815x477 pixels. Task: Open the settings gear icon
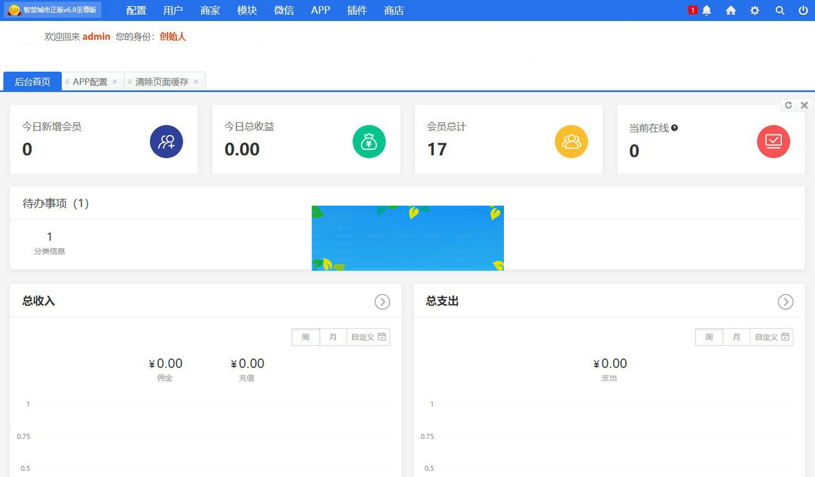pyautogui.click(x=755, y=10)
